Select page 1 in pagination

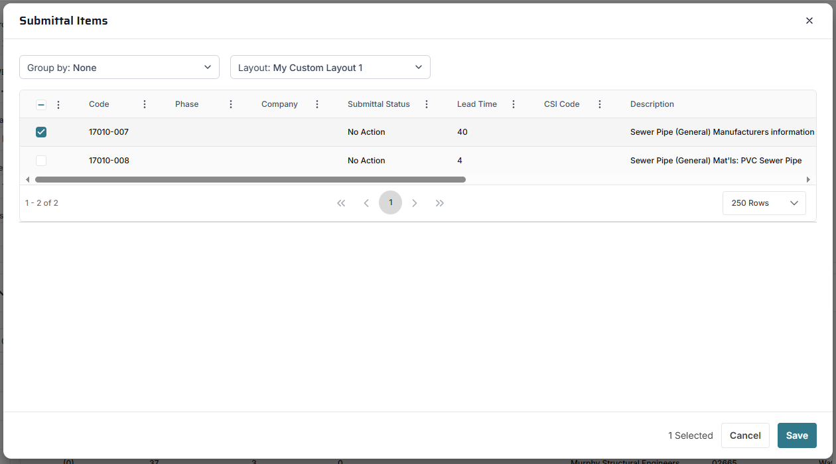click(390, 202)
